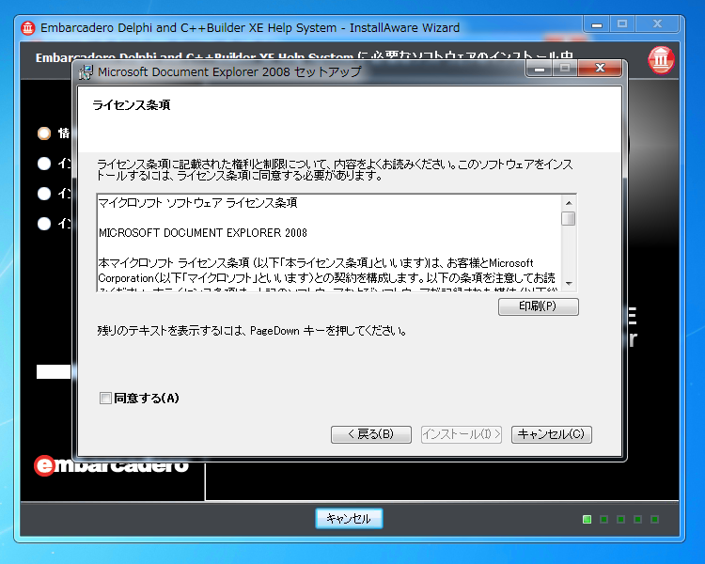Click the Document Explorer setup title bar icon

pos(86,72)
